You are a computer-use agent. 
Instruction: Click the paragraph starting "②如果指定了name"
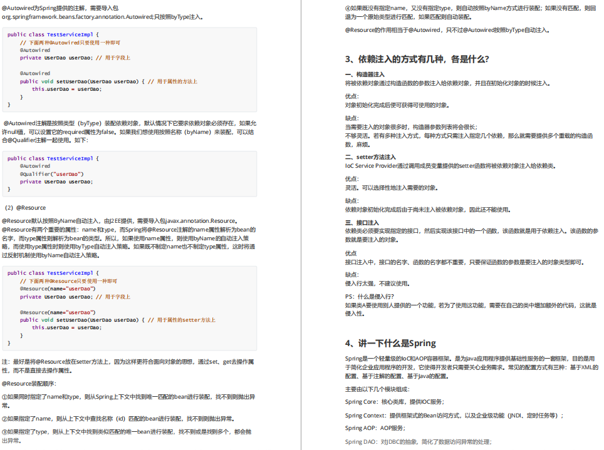click(x=118, y=419)
